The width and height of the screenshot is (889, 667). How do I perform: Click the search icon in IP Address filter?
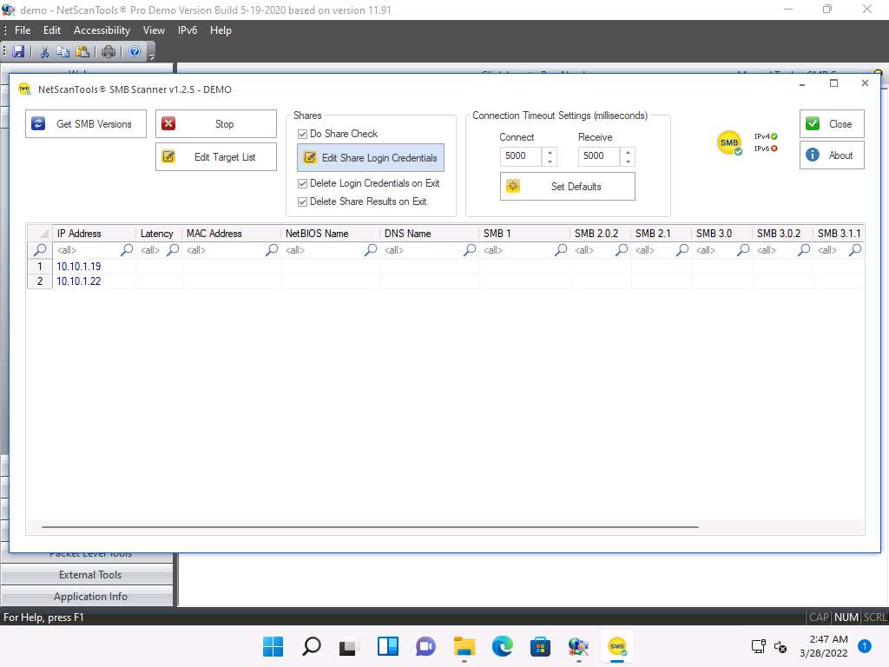(127, 250)
